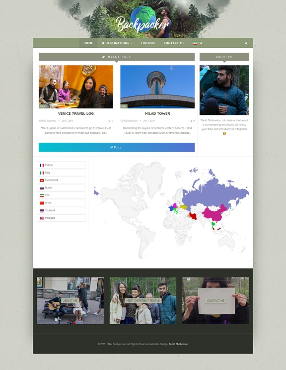Click the France flag in country list
The image size is (286, 370).
click(x=42, y=165)
